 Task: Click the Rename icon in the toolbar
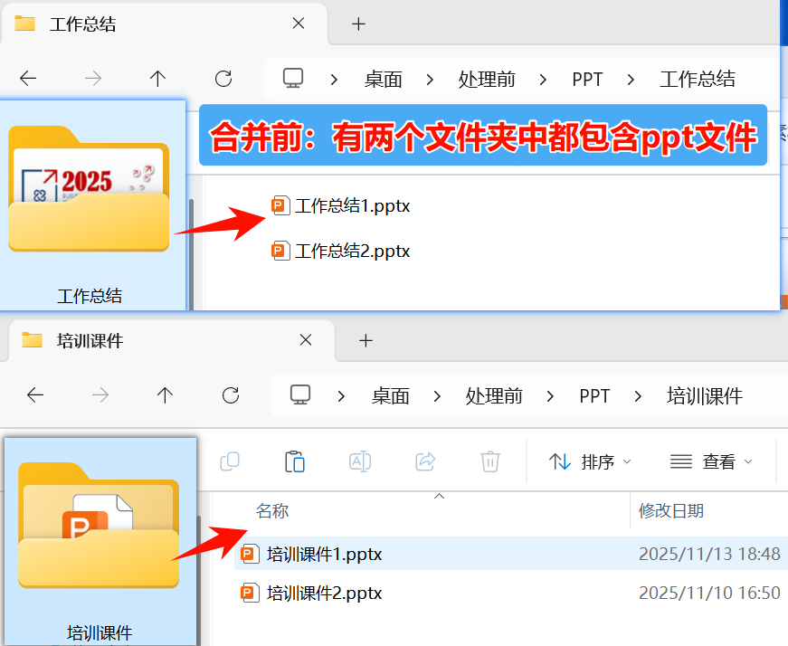click(360, 461)
